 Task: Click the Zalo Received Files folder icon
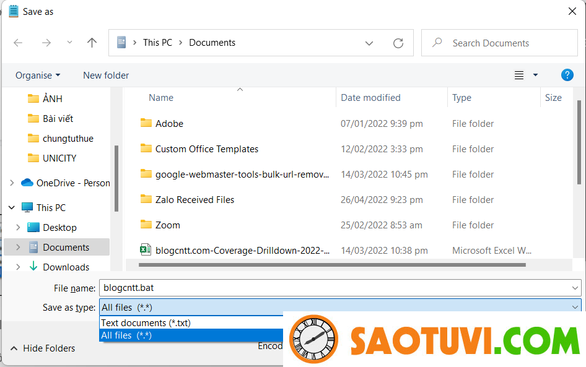146,199
